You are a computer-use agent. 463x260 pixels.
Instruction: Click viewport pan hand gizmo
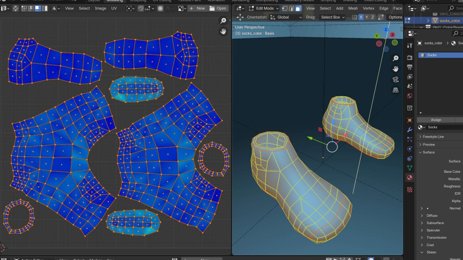(x=396, y=69)
